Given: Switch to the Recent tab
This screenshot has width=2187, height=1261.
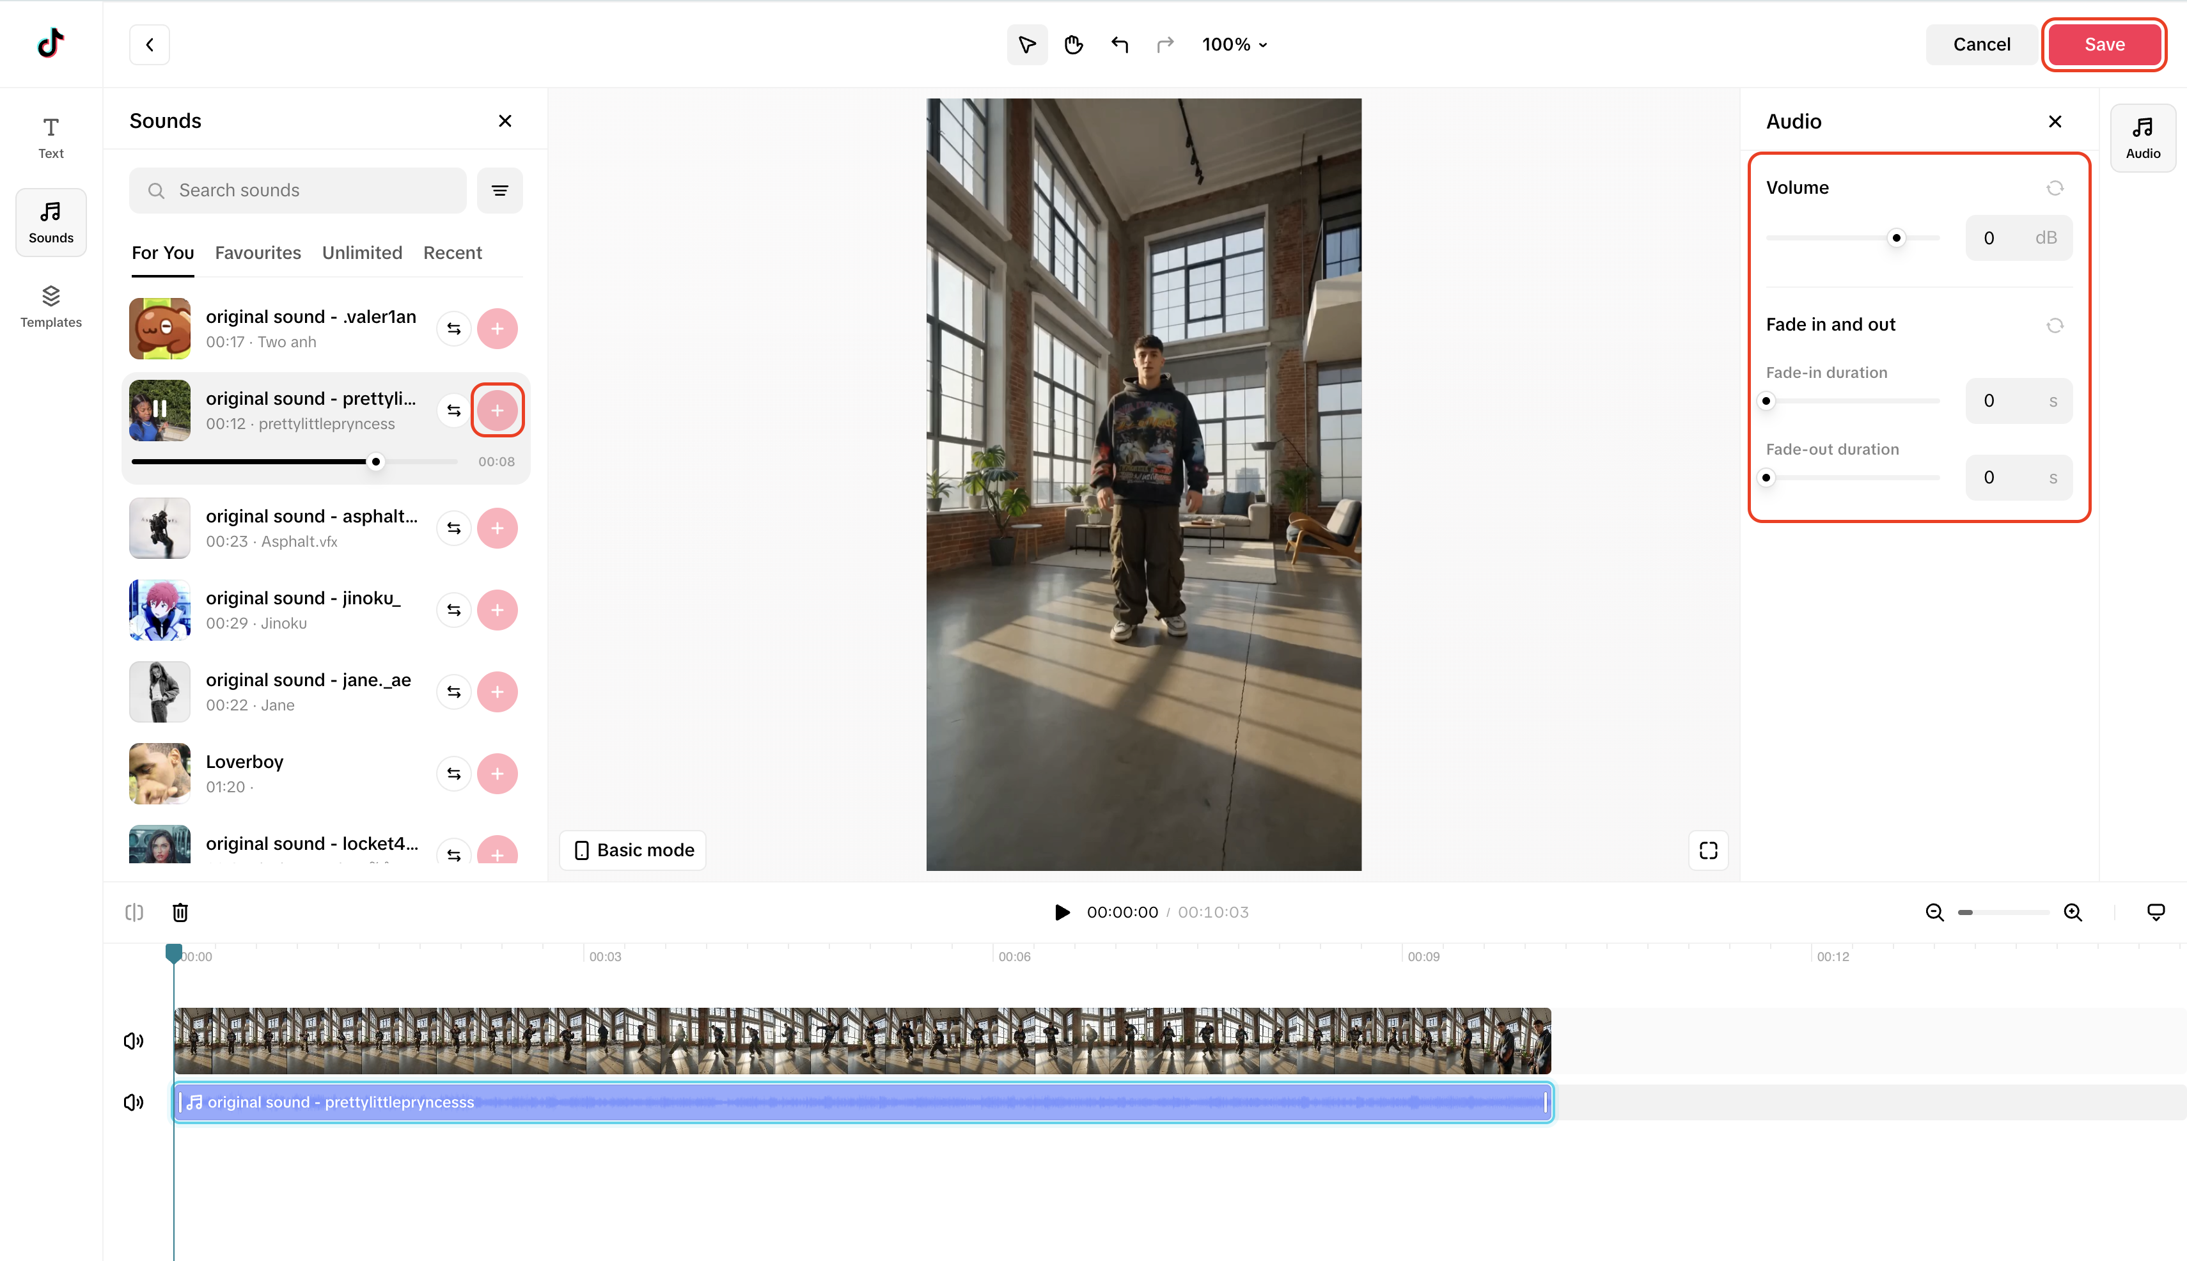Looking at the screenshot, I should click(x=453, y=253).
